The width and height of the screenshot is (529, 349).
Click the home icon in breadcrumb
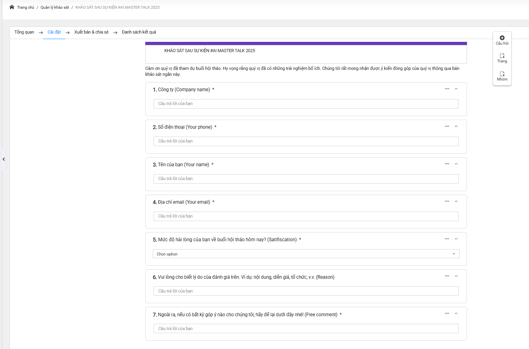click(12, 7)
